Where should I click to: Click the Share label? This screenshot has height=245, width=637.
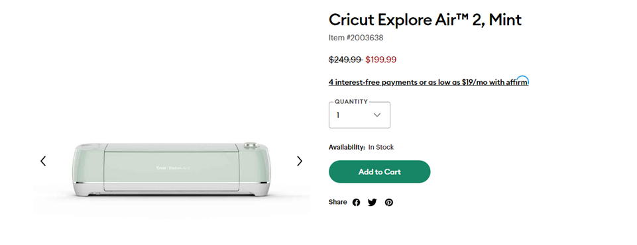click(337, 202)
